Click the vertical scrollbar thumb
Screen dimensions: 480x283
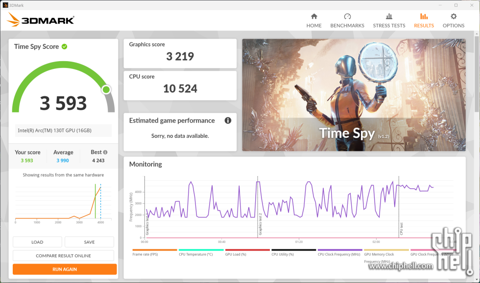477,73
